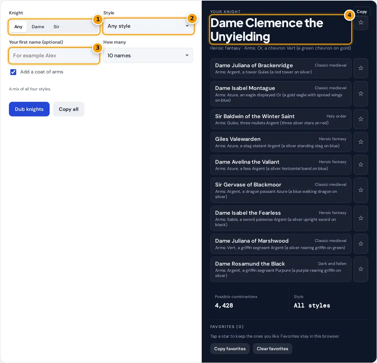Star Dame Avelina the Valiant
Image resolution: width=377 pixels, height=363 pixels.
coord(361,165)
